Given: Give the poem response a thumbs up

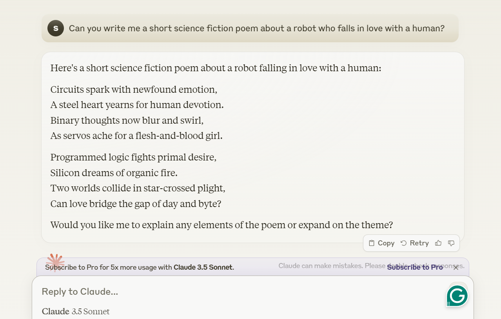Looking at the screenshot, I should coord(438,243).
